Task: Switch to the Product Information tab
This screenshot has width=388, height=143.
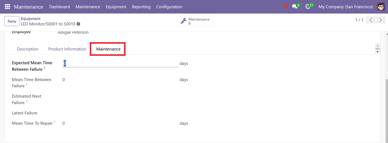Action: point(67,49)
